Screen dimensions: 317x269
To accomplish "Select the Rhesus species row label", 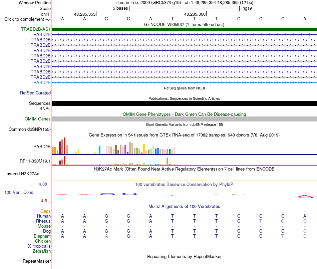I will tap(43, 221).
